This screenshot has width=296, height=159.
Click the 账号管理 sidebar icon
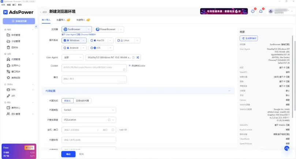click(8, 35)
